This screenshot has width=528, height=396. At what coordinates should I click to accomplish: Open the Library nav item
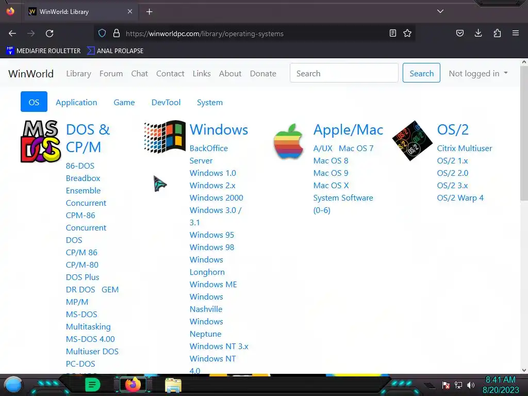pos(79,73)
